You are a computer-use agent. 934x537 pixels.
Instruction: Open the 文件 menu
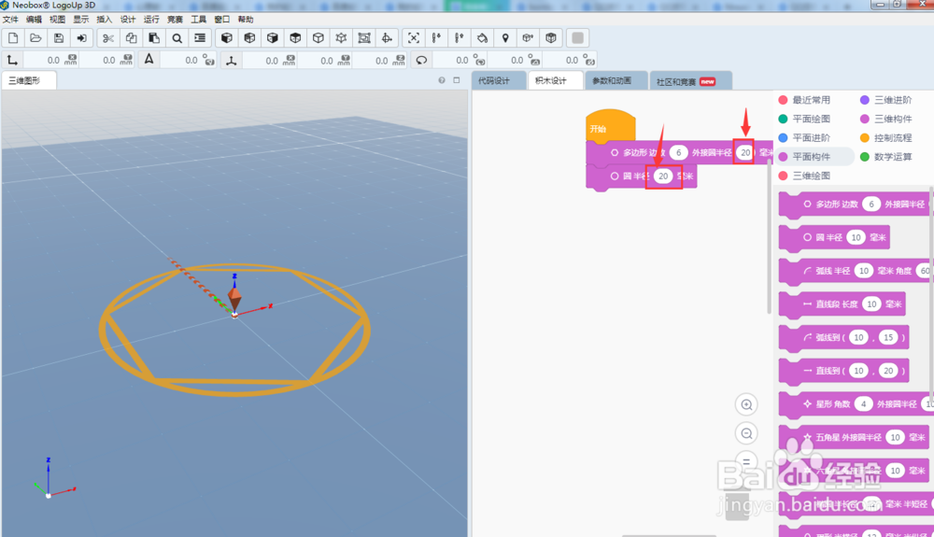click(10, 20)
